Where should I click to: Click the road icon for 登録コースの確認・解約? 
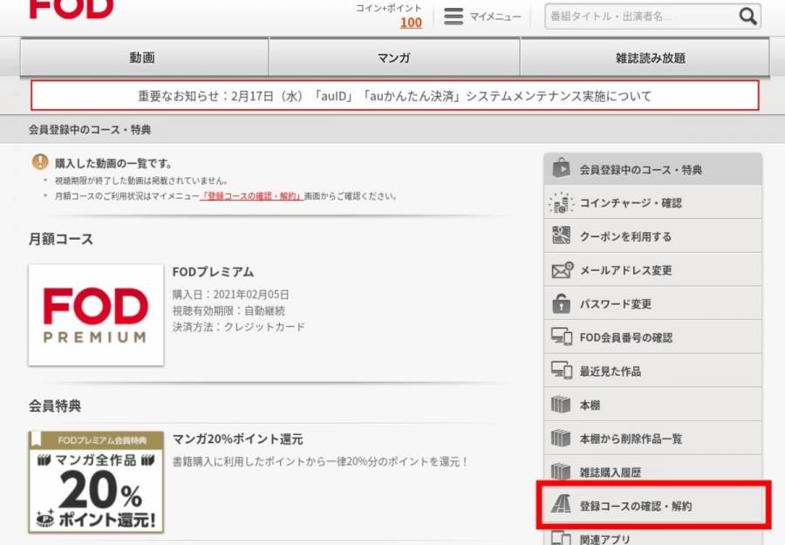pyautogui.click(x=561, y=504)
